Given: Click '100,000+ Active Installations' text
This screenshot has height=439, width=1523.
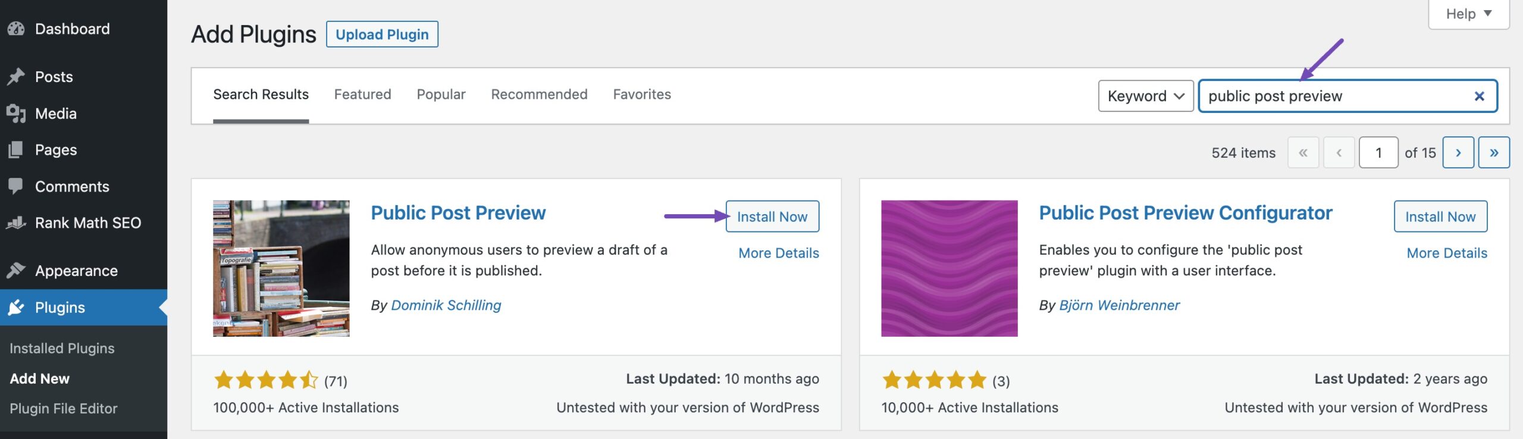Looking at the screenshot, I should point(306,407).
